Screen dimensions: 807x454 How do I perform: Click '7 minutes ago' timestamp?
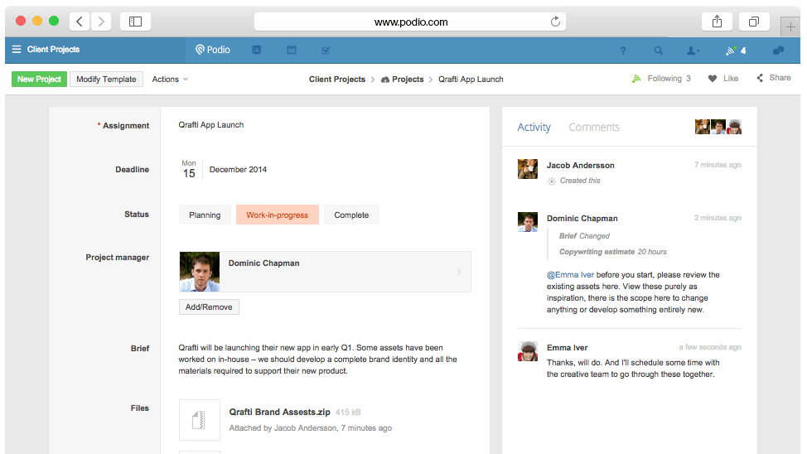point(718,165)
